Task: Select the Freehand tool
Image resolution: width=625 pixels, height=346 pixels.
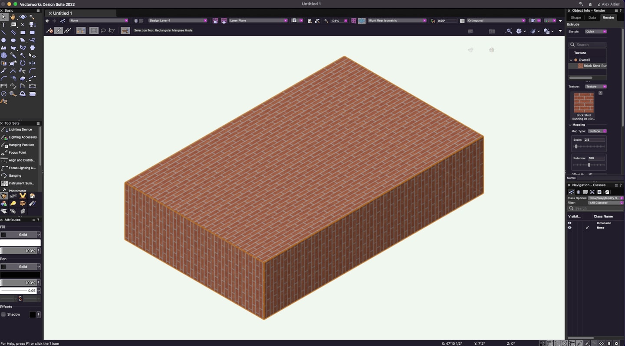Action: 32,40
